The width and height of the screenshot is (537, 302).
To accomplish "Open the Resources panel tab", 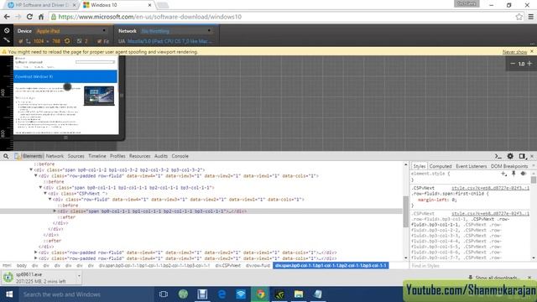I will click(x=140, y=156).
